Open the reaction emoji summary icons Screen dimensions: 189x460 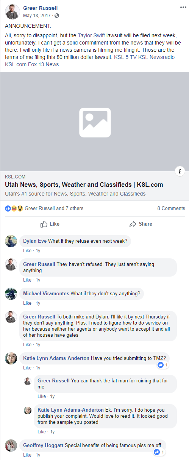click(14, 208)
